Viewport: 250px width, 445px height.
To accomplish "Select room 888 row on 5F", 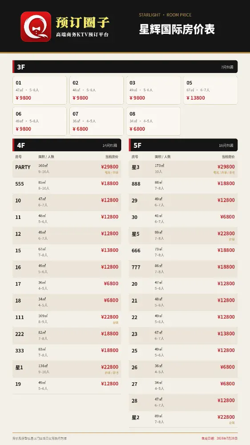I will pos(183,186).
